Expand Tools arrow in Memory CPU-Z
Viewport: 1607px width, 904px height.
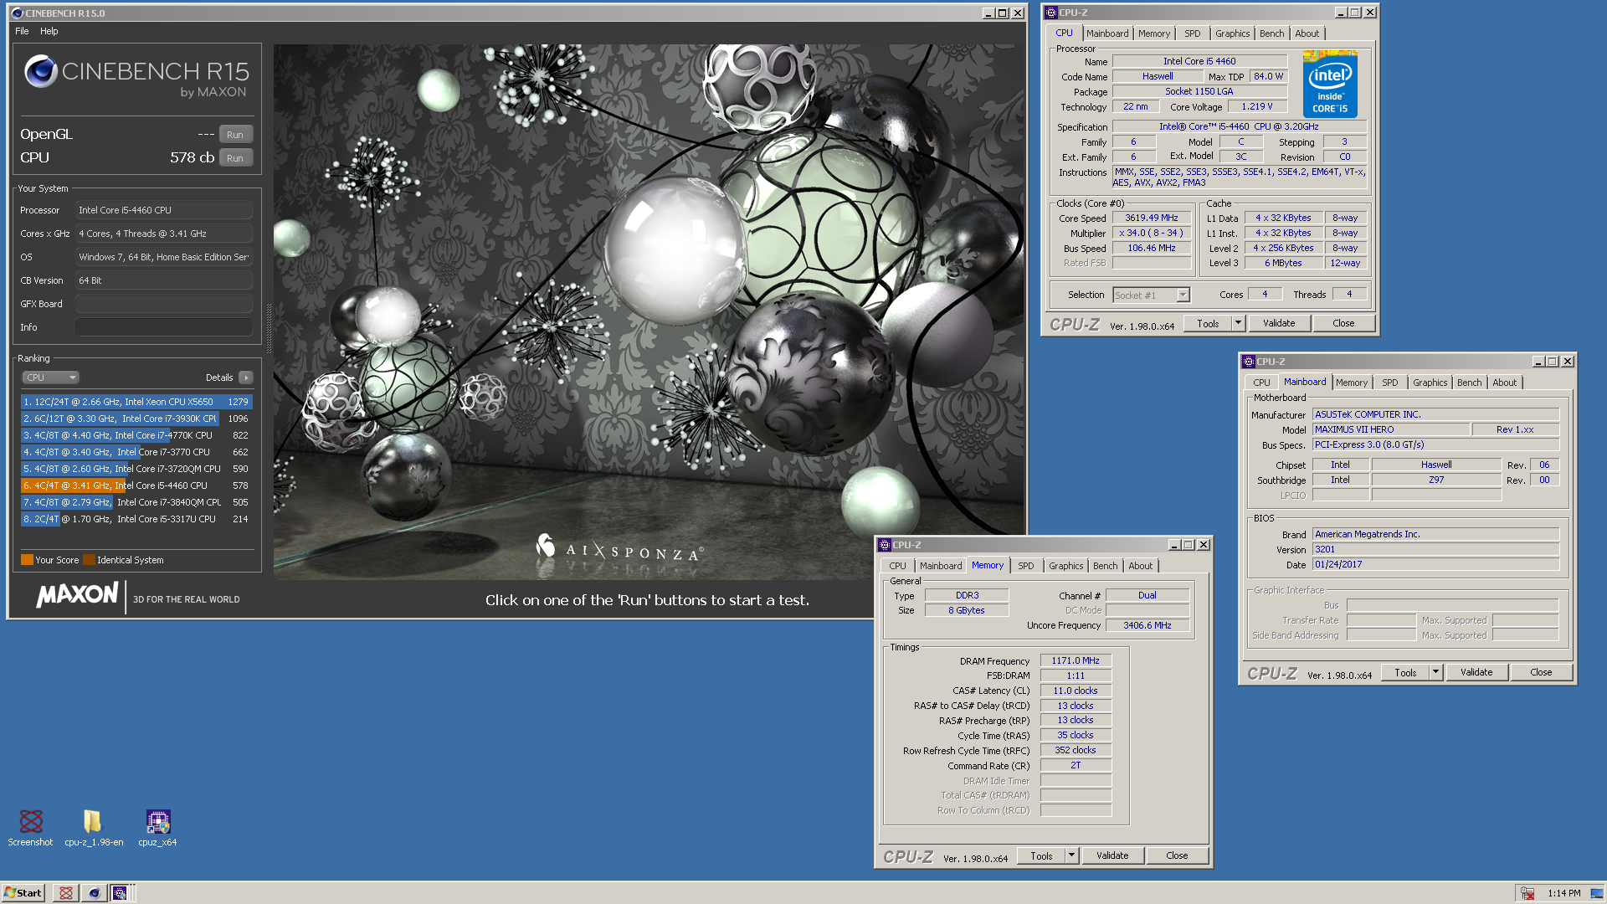[1072, 856]
